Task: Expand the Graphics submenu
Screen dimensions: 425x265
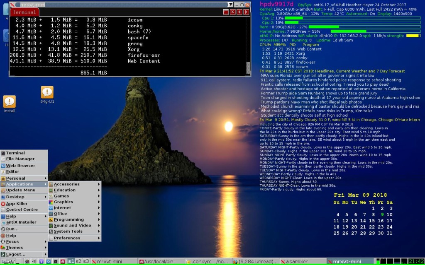Action: [x=75, y=202]
